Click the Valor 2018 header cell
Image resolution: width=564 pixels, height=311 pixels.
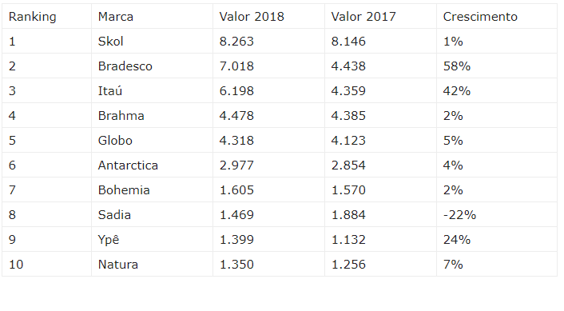(x=268, y=17)
